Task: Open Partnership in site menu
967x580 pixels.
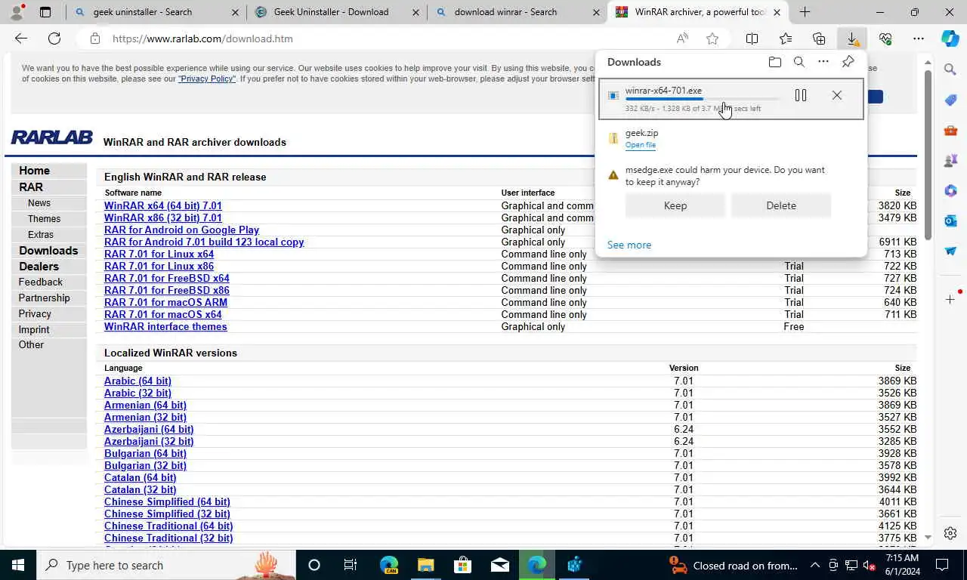Action: pyautogui.click(x=44, y=298)
